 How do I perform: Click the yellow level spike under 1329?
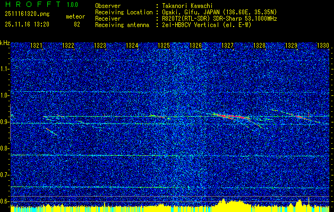(x=309, y=201)
